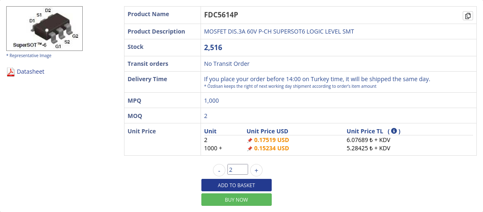Focus the quantity input field
Screen dimensions: 483x212
coord(238,169)
